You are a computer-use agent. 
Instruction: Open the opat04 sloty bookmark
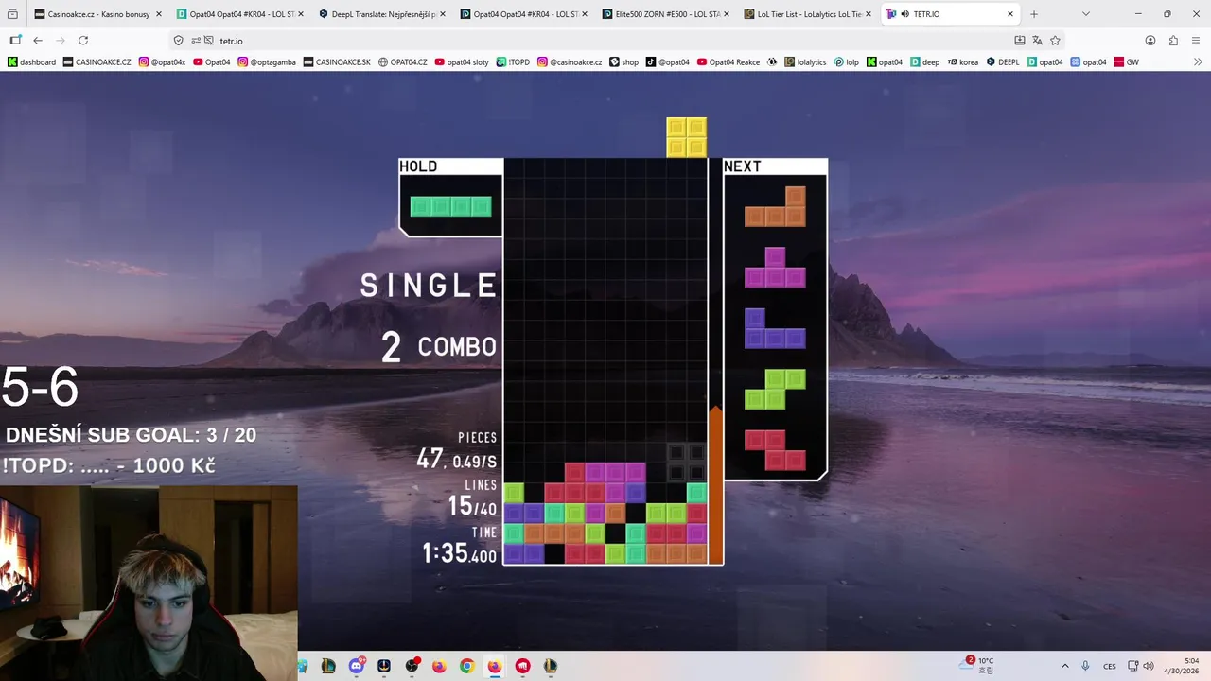[x=462, y=62]
